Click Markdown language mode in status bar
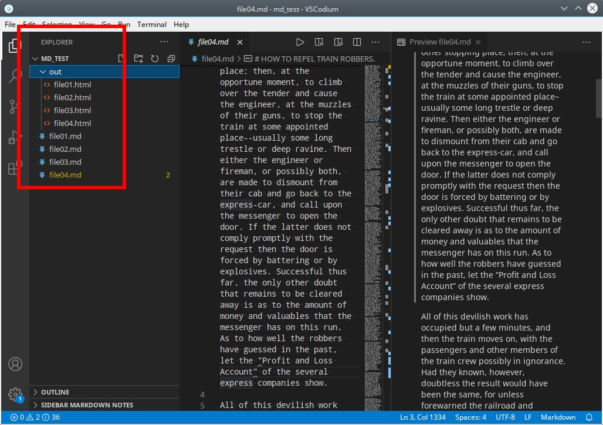This screenshot has width=603, height=425. (558, 417)
